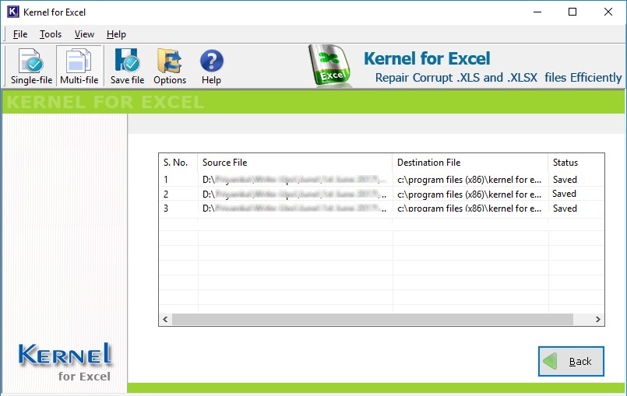Click the Source File column header

pos(294,163)
